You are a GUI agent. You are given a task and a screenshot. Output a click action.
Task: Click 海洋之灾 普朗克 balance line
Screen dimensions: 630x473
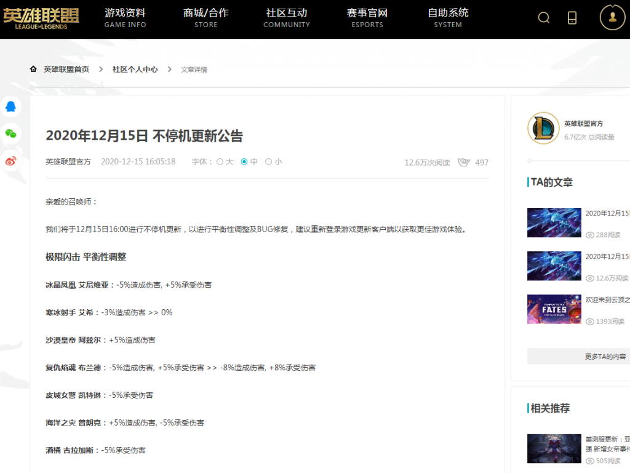click(125, 423)
